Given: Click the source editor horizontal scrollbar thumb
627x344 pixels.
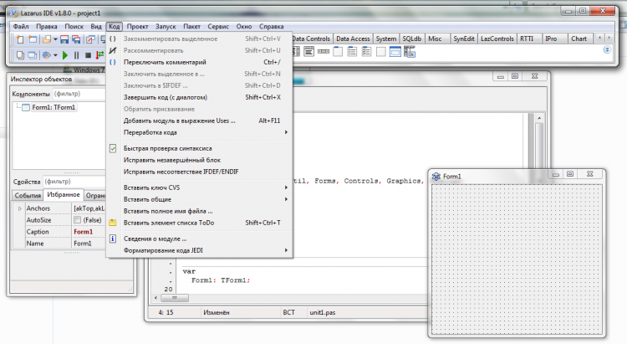Looking at the screenshot, I should 175,298.
